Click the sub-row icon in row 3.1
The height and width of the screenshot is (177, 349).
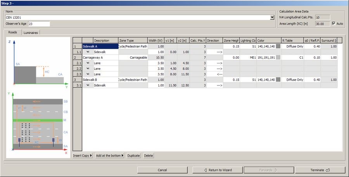88,85
